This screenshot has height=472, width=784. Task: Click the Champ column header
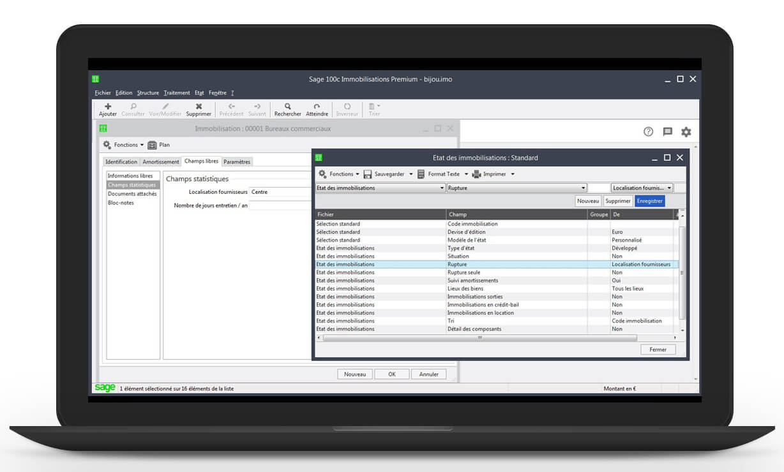click(x=516, y=215)
